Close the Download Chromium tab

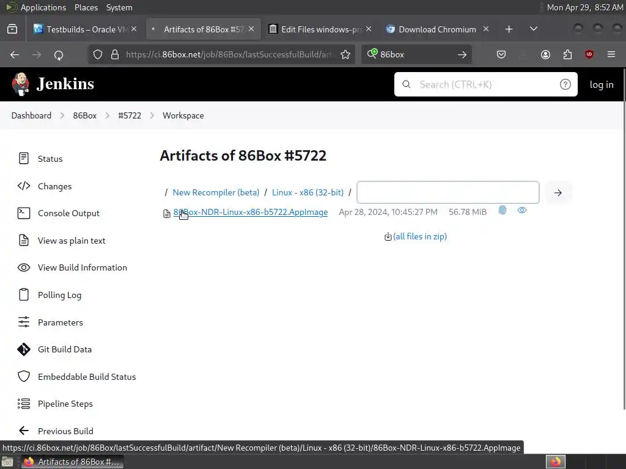pyautogui.click(x=486, y=29)
